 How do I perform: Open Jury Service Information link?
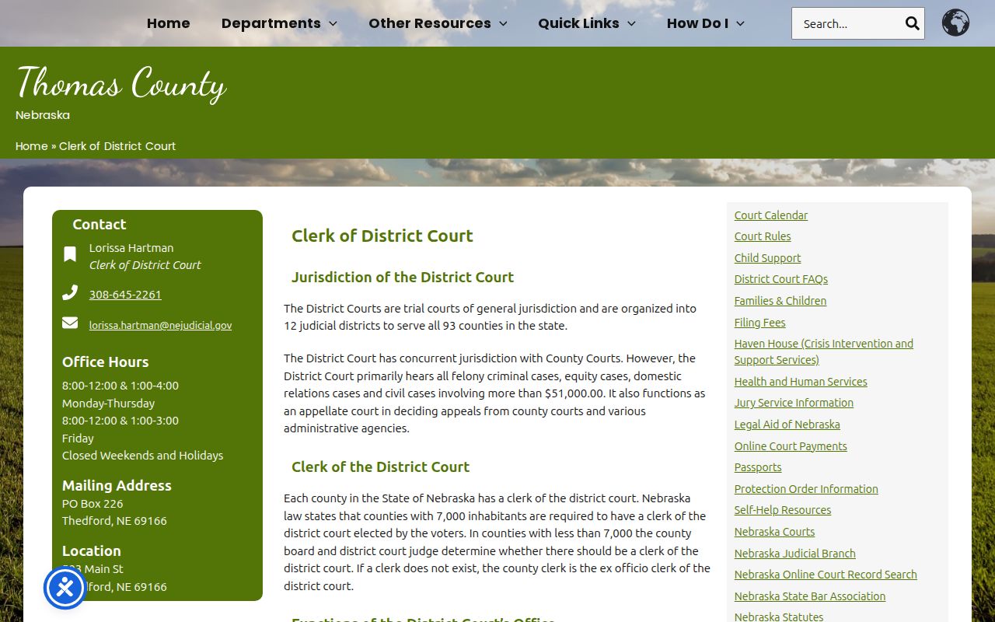pos(794,403)
